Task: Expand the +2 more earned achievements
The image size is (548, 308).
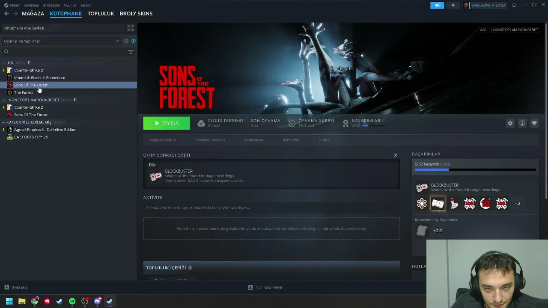Action: tap(518, 204)
